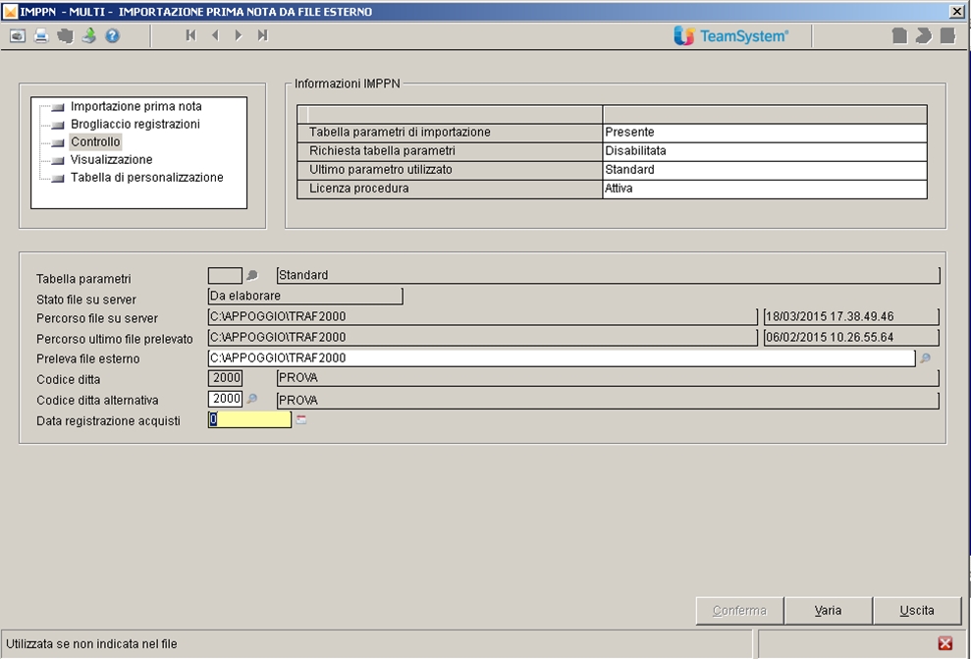Click Ultimo parametro utilizzato row label

[380, 170]
